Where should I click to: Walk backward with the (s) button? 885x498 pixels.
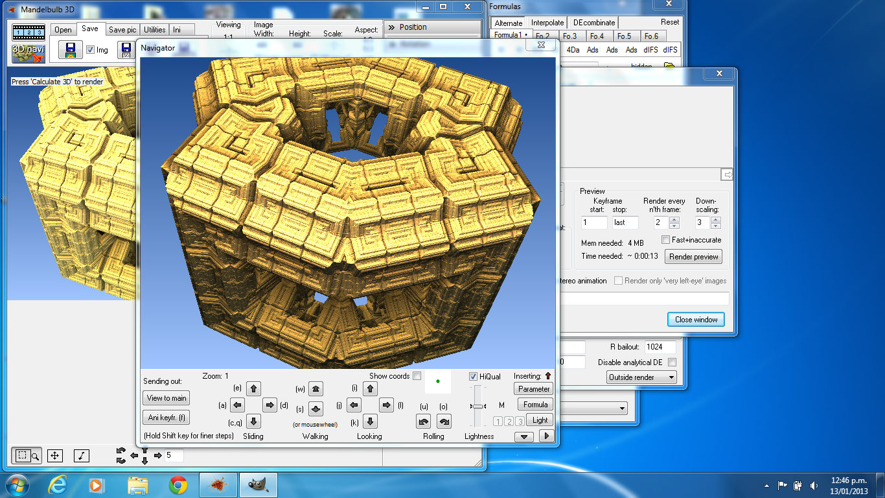click(316, 409)
